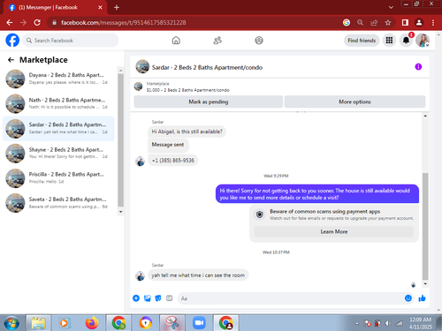Select Sardar's conversation in list
This screenshot has height=331, width=442.
tap(58, 129)
